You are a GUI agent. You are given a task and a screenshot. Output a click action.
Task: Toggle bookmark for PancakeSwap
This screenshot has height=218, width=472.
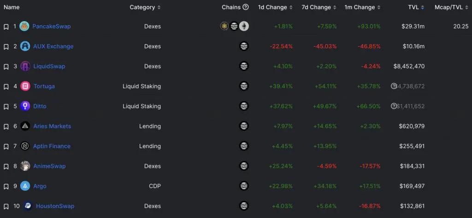point(6,27)
